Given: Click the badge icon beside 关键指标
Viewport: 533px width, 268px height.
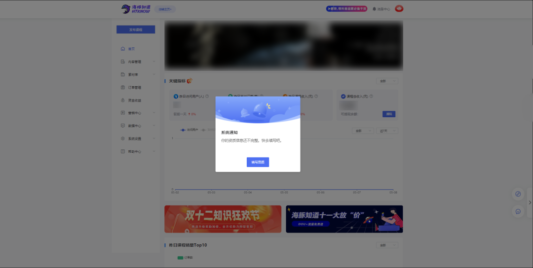Looking at the screenshot, I should (x=190, y=81).
